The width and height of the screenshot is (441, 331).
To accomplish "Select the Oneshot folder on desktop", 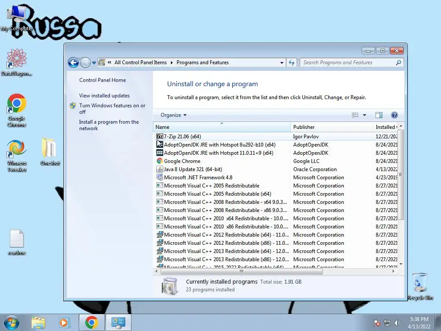I will (x=50, y=152).
